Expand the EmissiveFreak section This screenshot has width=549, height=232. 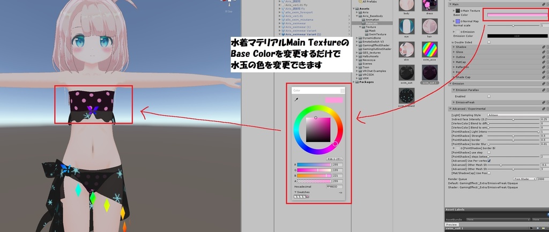click(454, 102)
